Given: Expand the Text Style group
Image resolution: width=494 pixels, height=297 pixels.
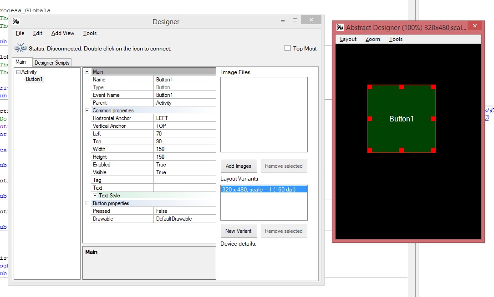Looking at the screenshot, I should pos(95,196).
